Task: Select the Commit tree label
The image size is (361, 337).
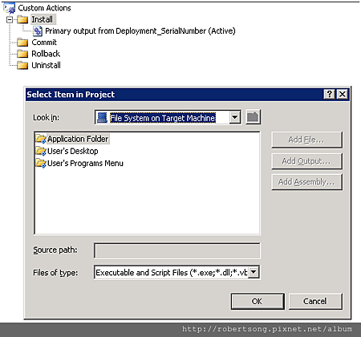Action: point(44,43)
